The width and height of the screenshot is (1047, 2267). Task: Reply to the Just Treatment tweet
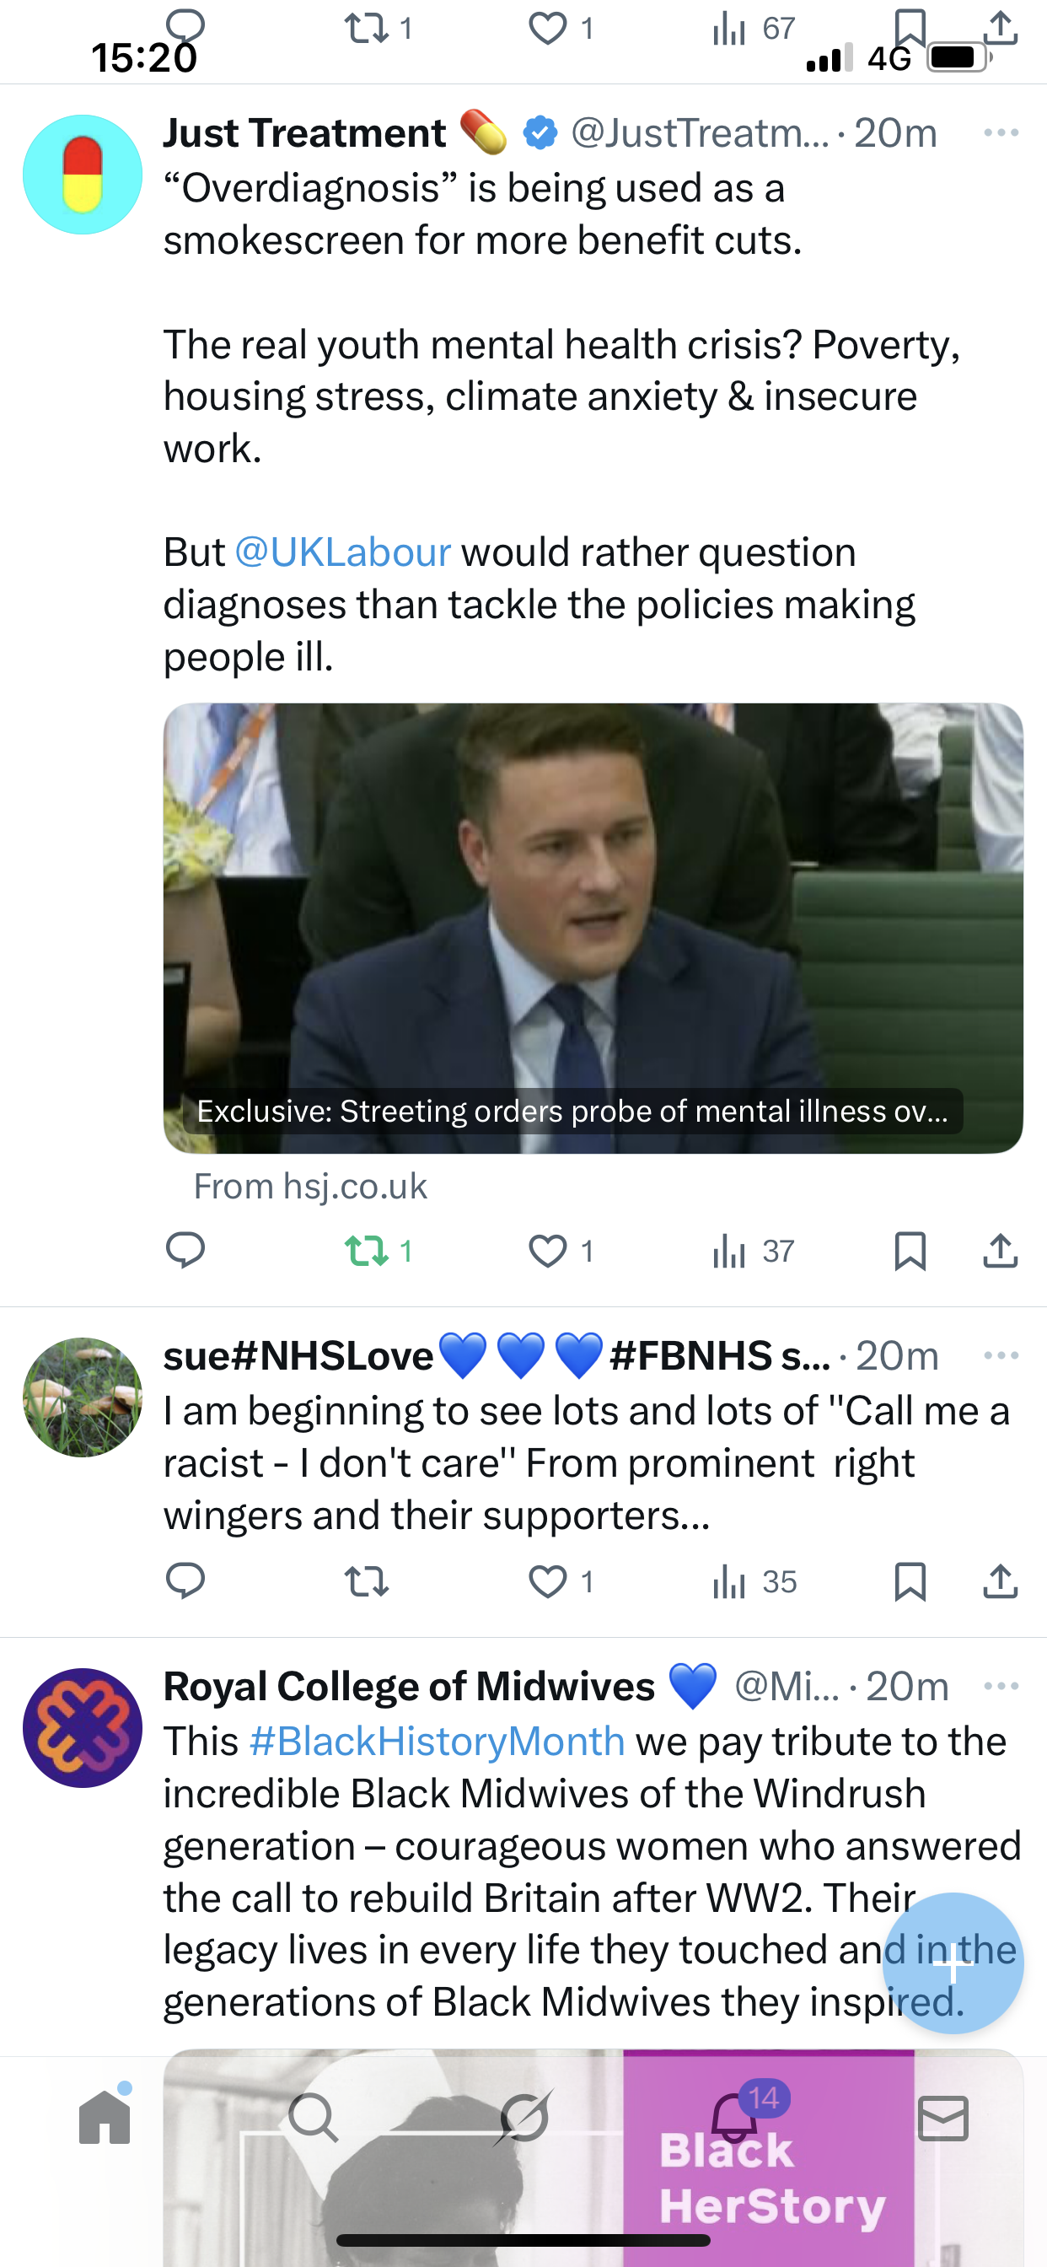coord(185,1251)
